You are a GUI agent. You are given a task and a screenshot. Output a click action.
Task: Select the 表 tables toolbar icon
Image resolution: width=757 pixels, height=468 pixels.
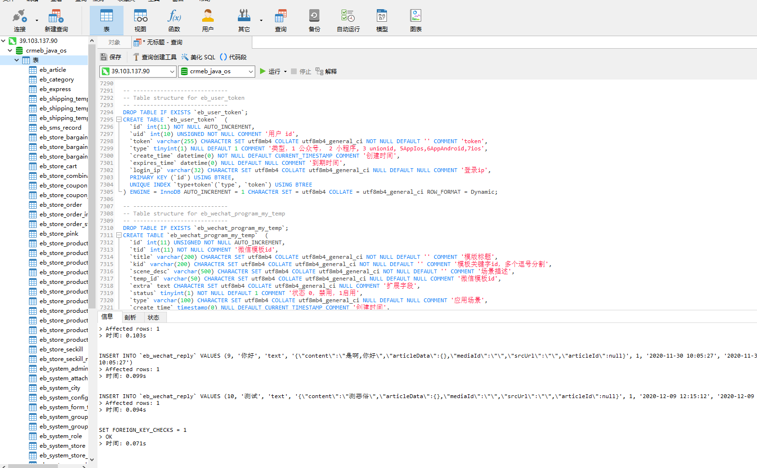pyautogui.click(x=107, y=21)
